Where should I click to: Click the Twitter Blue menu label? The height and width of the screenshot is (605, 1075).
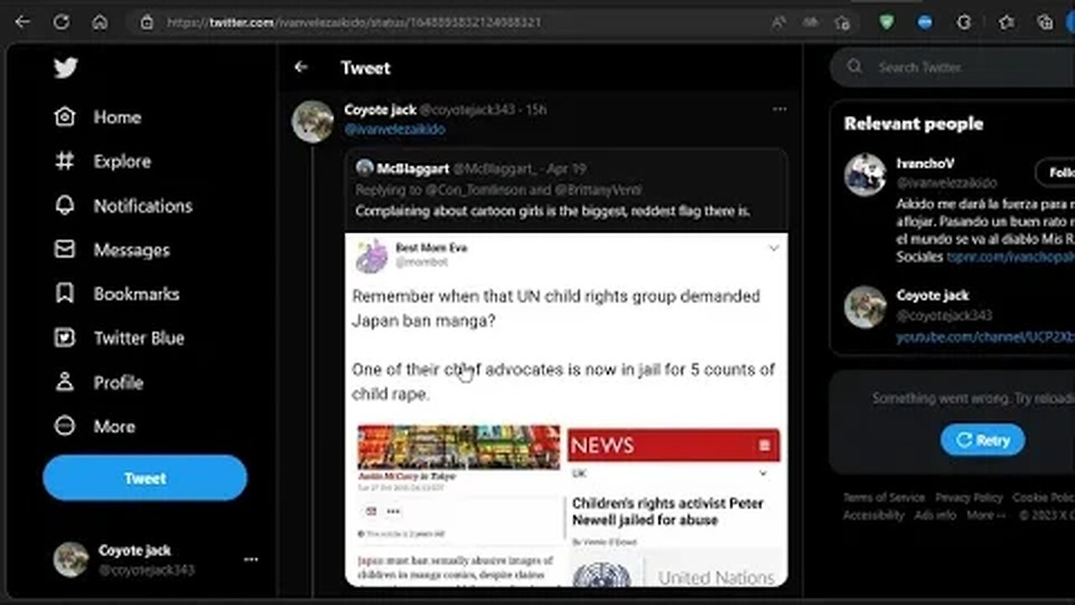[139, 339]
